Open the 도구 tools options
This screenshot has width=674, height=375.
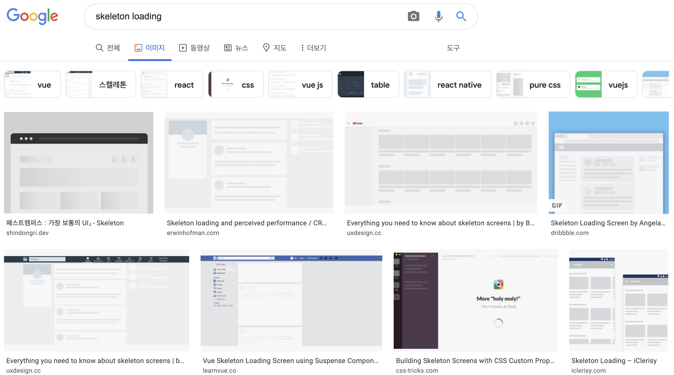(453, 48)
